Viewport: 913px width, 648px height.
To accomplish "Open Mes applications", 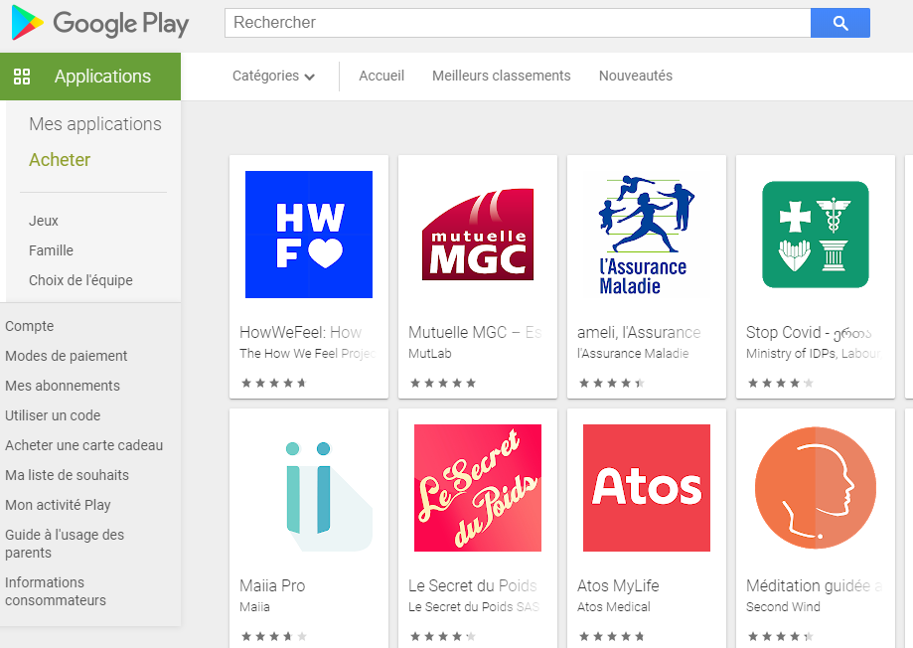I will click(x=95, y=124).
